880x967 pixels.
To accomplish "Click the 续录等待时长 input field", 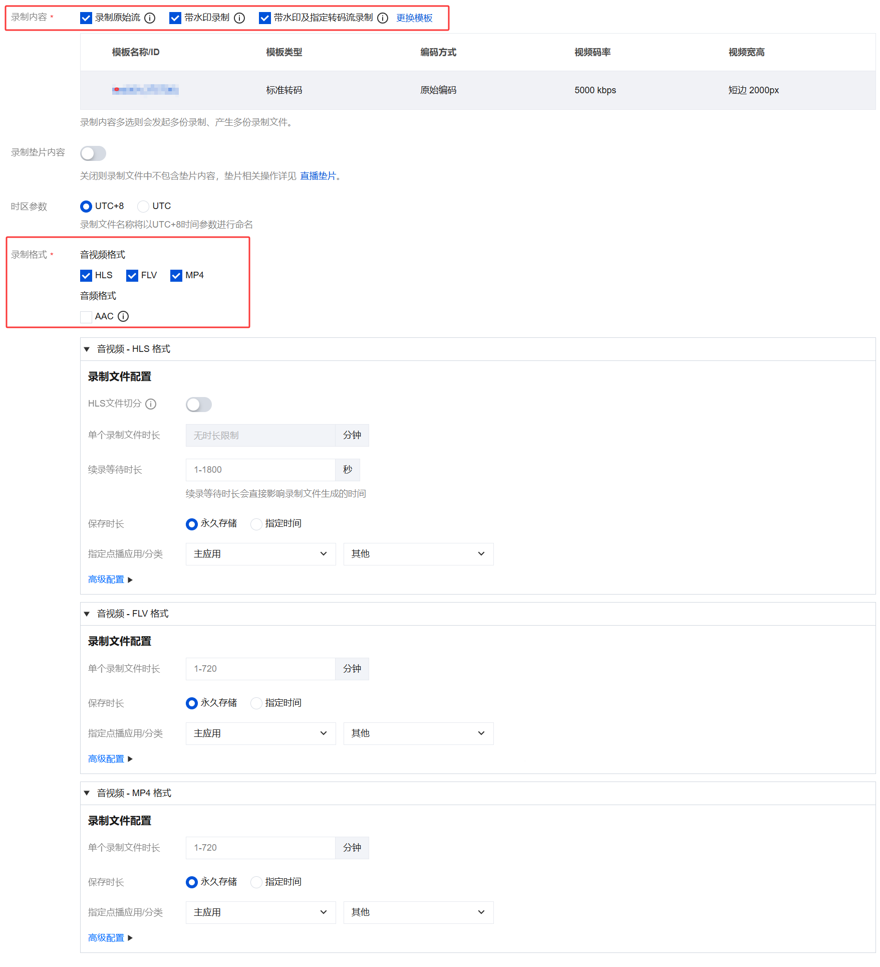I will click(x=260, y=470).
